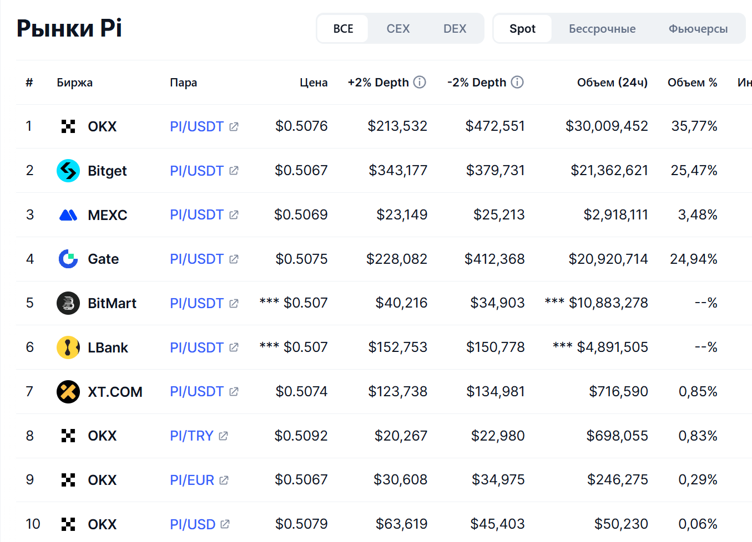Click the 35,77% volume share cell

click(694, 126)
